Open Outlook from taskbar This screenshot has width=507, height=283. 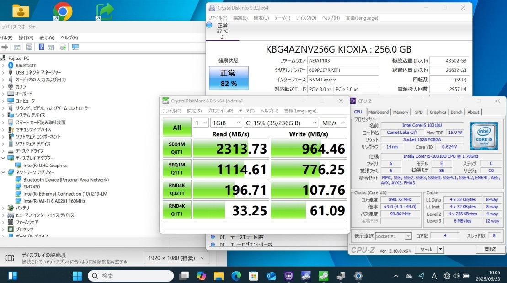click(x=271, y=276)
